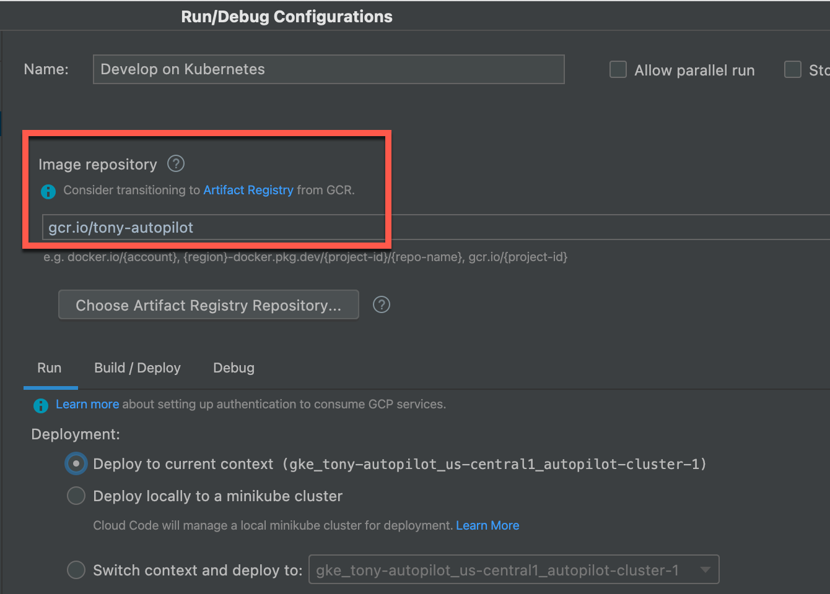
Task: Follow the Artifact Registry link
Action: [x=248, y=190]
